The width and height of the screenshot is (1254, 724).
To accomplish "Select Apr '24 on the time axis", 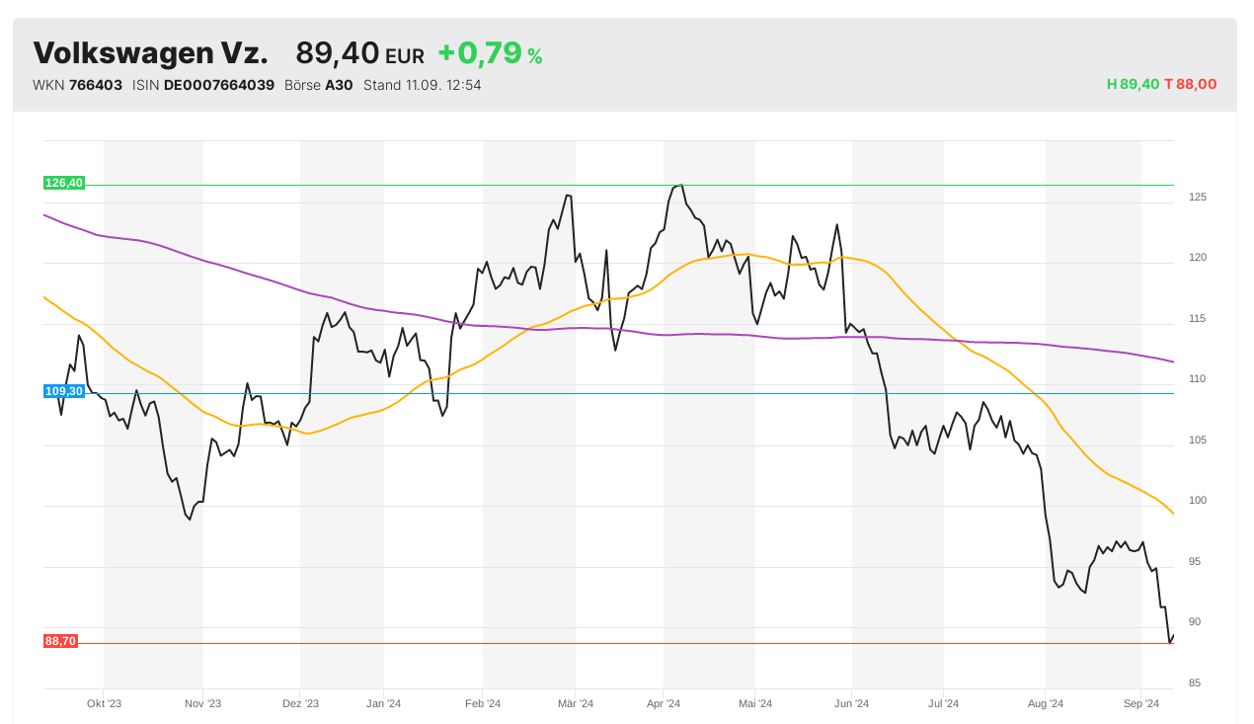I will [x=664, y=704].
